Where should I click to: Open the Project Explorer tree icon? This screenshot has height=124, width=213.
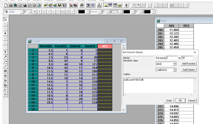[99, 5]
